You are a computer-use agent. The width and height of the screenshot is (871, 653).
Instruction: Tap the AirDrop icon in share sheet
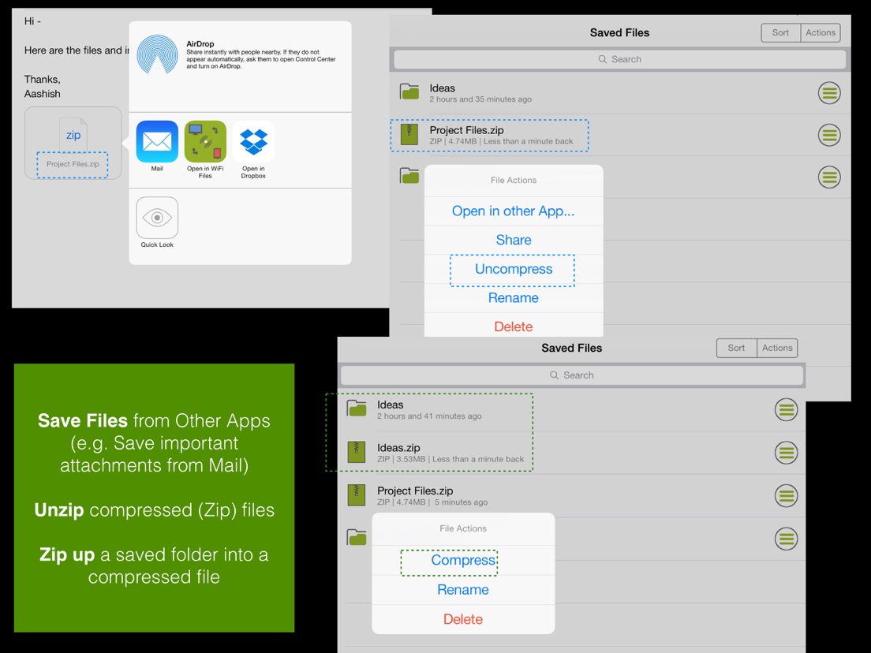pos(157,54)
